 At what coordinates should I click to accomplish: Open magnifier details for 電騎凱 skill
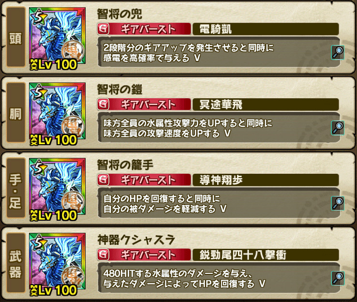[338, 53]
